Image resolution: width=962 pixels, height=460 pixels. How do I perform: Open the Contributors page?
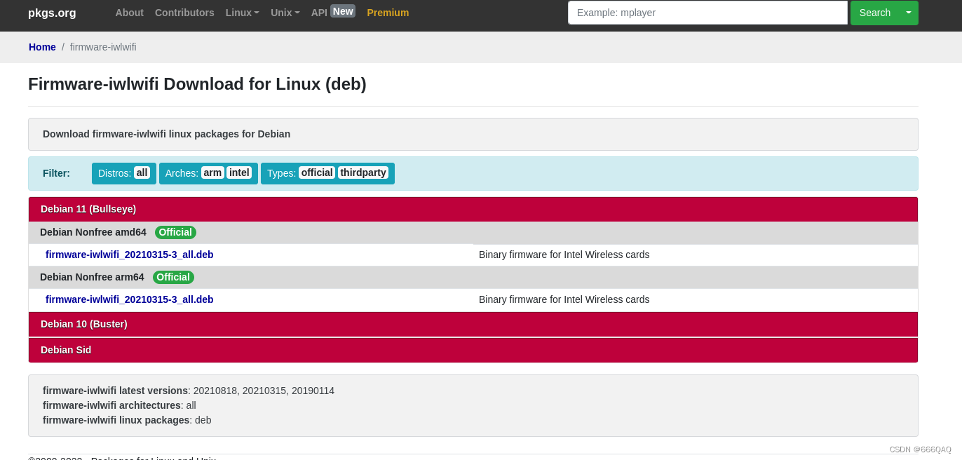184,13
